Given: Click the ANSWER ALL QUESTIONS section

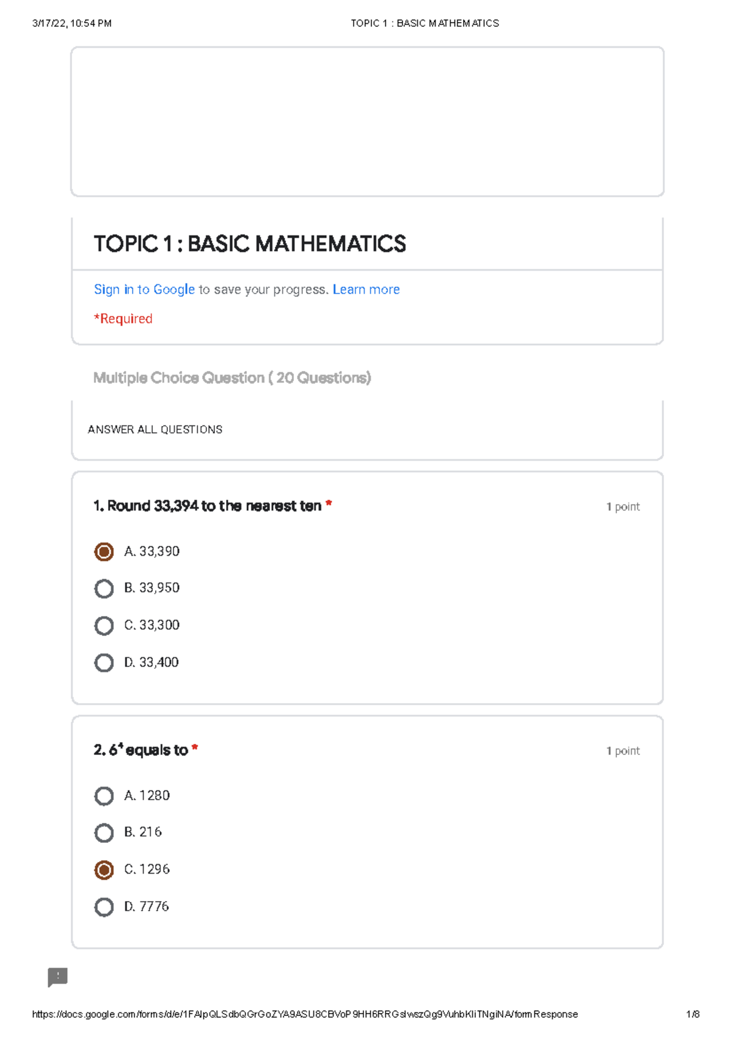Looking at the screenshot, I should 155,429.
